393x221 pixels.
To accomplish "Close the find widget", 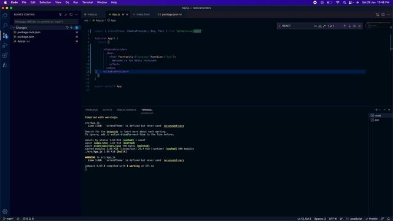I will (x=360, y=26).
